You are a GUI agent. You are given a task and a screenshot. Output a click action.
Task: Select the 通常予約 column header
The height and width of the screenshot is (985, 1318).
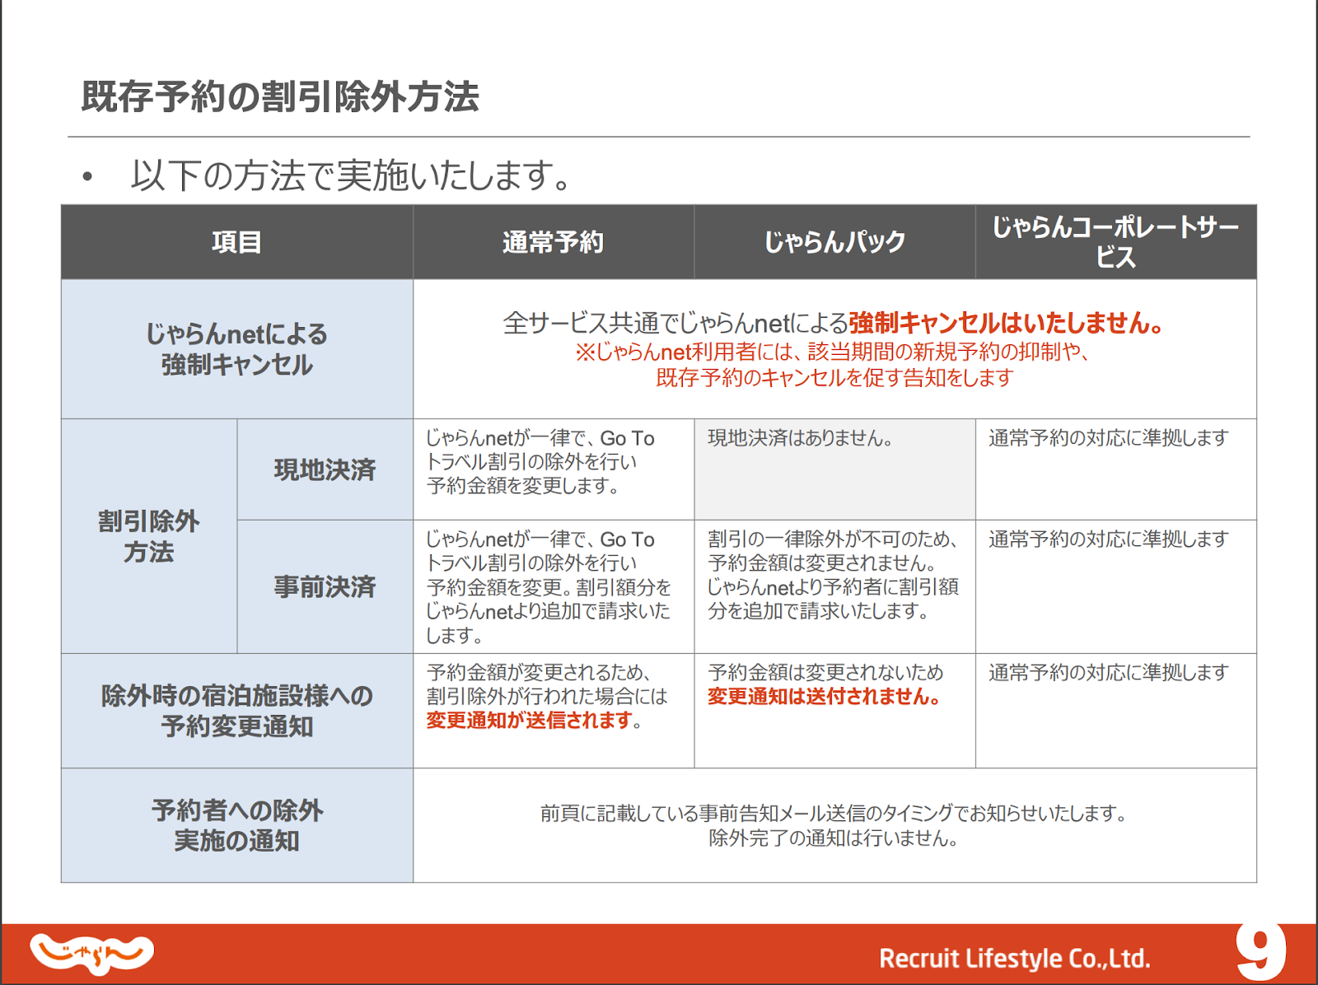[554, 242]
